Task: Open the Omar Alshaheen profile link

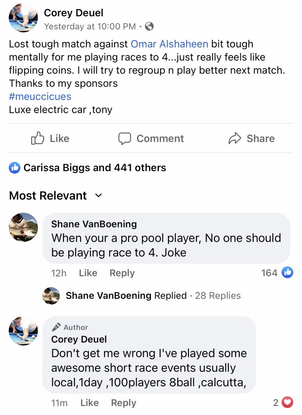Action: [x=169, y=44]
